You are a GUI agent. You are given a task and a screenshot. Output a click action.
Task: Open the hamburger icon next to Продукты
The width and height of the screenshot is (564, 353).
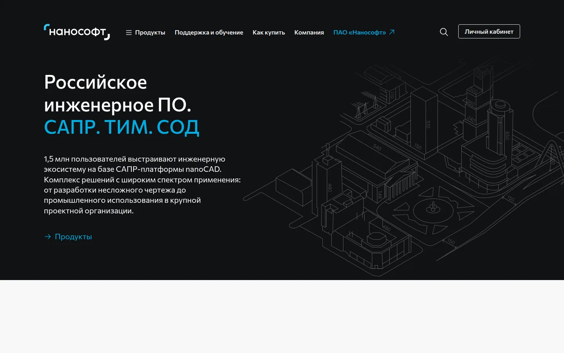tap(128, 33)
